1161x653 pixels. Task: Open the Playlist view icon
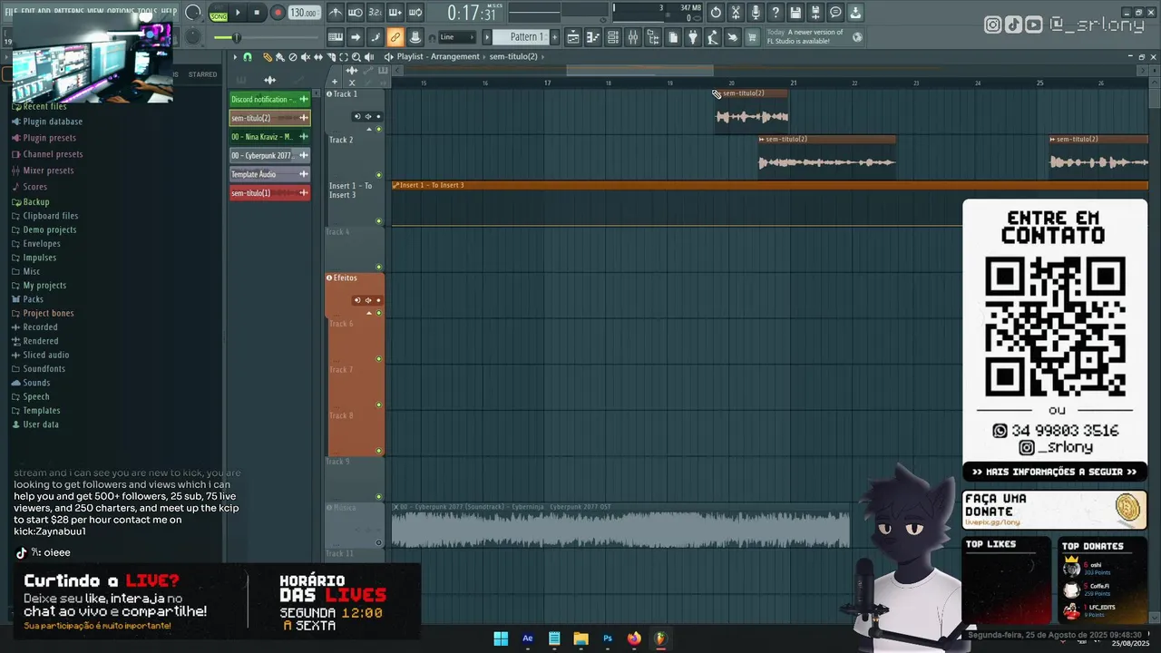click(x=573, y=37)
